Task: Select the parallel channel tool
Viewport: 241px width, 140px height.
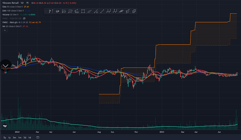Action: (128, 11)
